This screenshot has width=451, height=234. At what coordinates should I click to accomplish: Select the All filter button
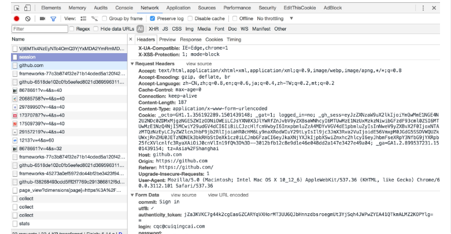click(x=140, y=29)
